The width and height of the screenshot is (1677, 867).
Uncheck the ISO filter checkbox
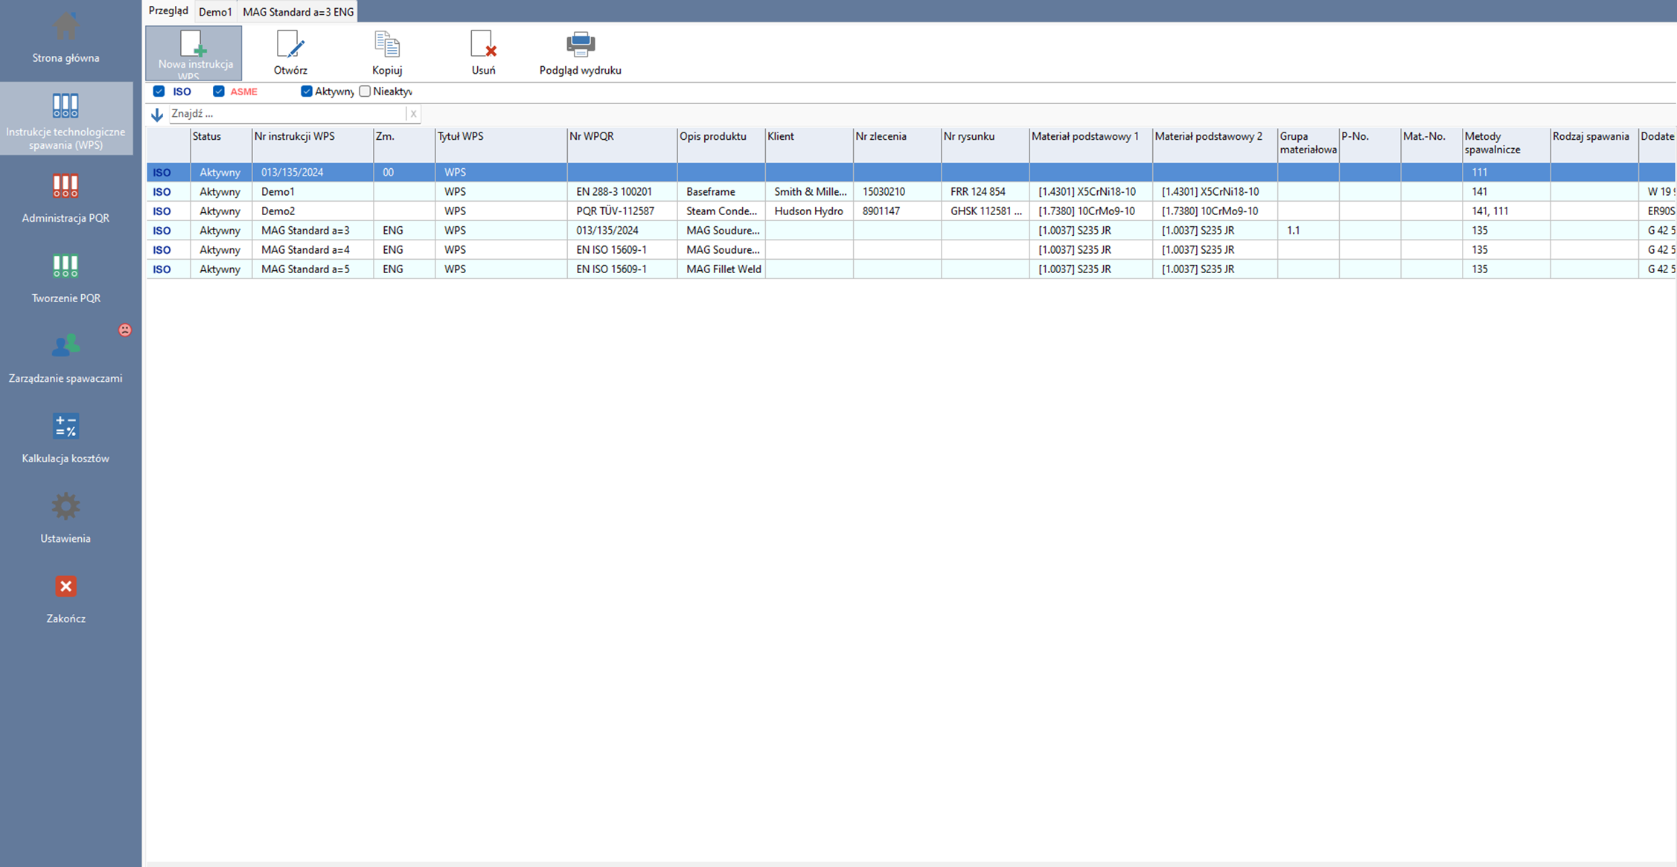pos(159,92)
